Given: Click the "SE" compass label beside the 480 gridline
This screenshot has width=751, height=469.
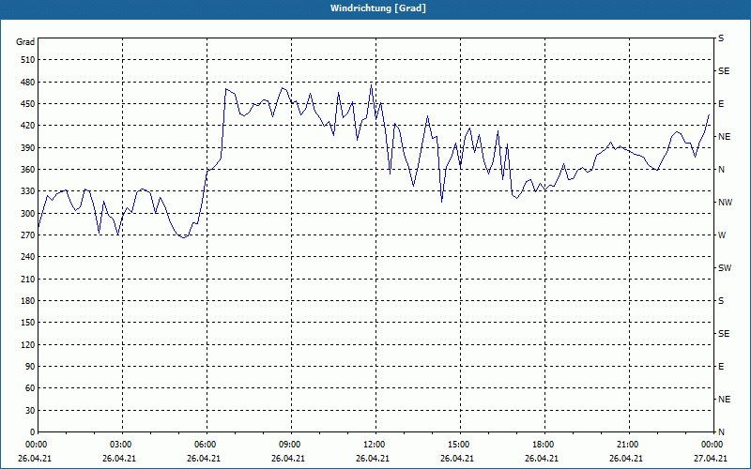Looking at the screenshot, I should click(x=724, y=71).
